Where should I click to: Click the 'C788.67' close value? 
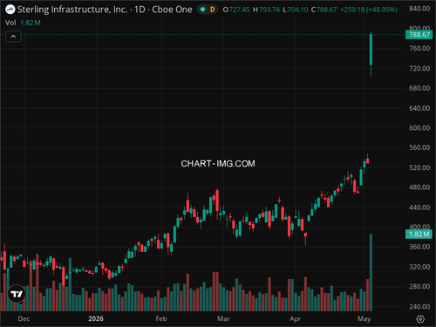pos(324,10)
